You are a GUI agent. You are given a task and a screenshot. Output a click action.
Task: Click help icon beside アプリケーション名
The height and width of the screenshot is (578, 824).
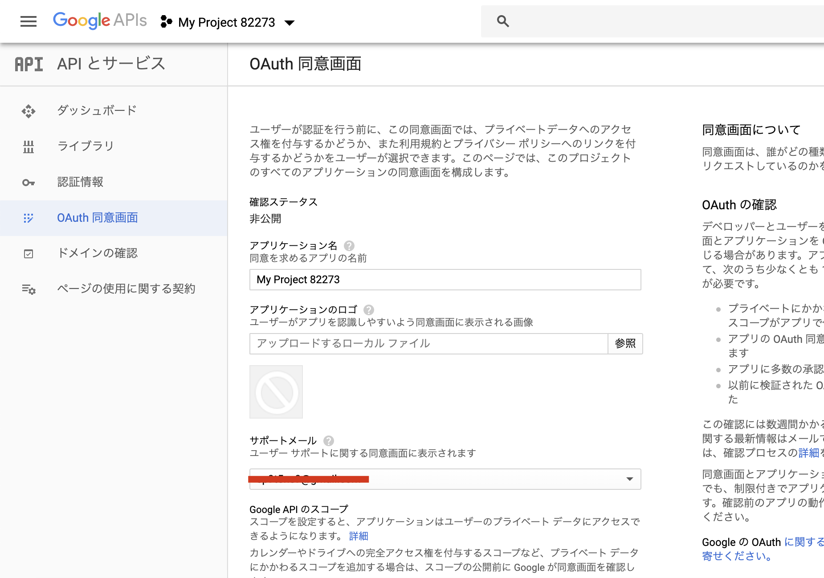point(349,245)
